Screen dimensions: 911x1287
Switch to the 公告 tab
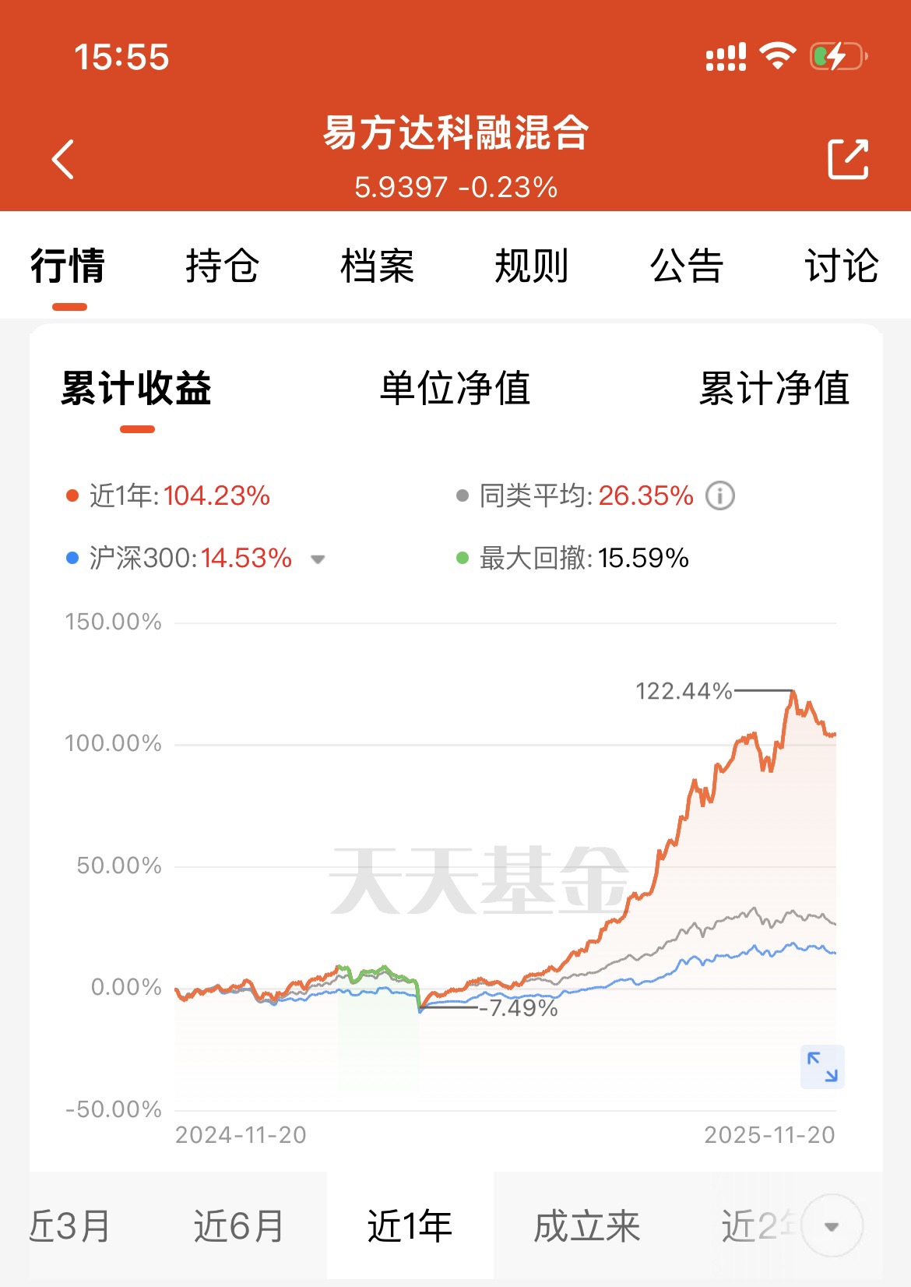pyautogui.click(x=687, y=266)
